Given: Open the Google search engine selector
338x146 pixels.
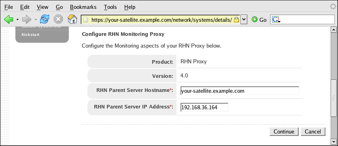Looking at the screenshot, I should coord(276,20).
